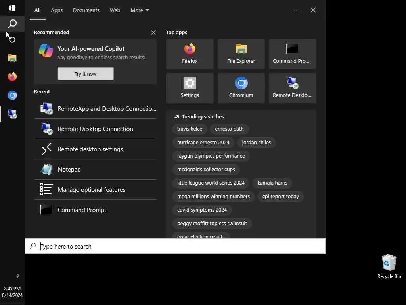Launch Firefox from the taskbar
This screenshot has height=305, width=406.
[12, 77]
